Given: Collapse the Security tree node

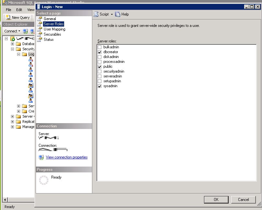Looking at the screenshot, I should [x=13, y=49].
